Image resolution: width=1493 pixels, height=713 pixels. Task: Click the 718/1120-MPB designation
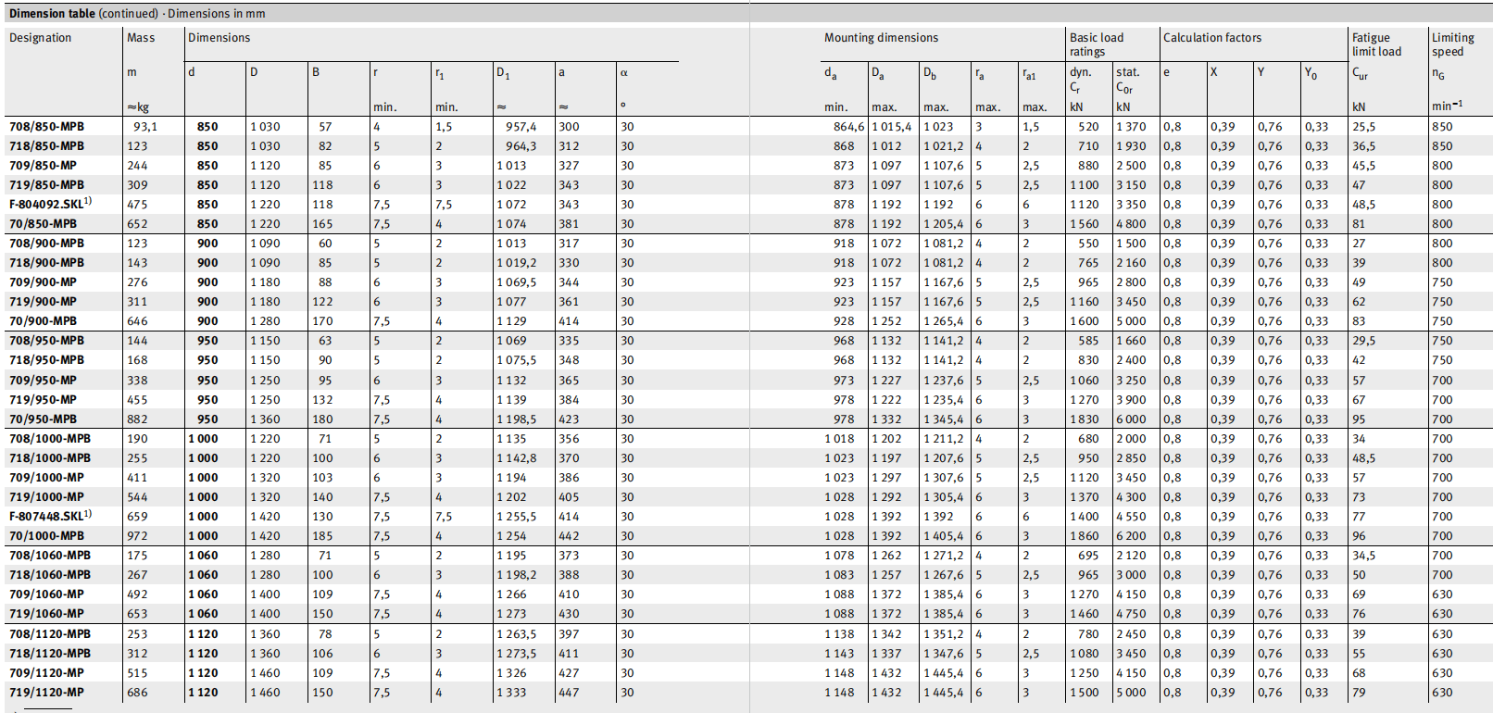point(50,654)
